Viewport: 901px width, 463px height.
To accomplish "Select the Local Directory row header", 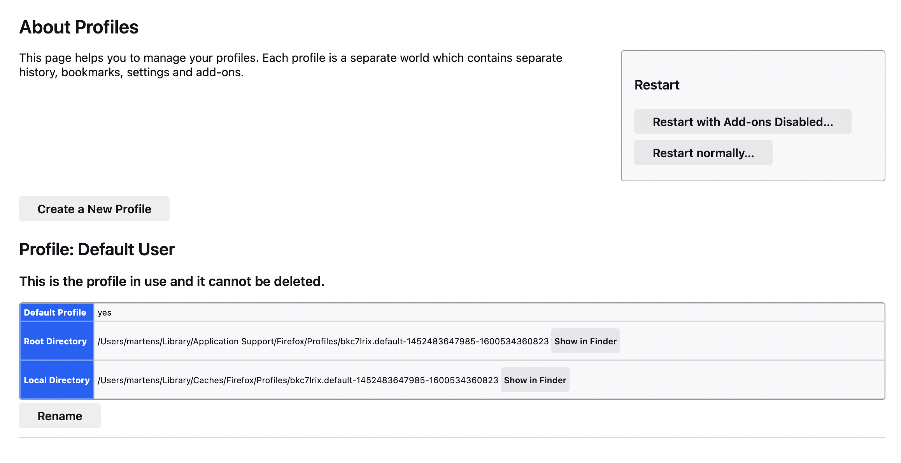I will (x=57, y=380).
